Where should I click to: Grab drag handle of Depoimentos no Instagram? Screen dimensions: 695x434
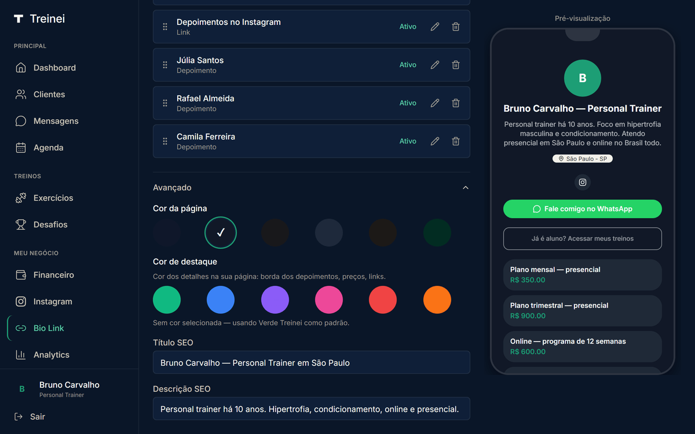pyautogui.click(x=165, y=27)
